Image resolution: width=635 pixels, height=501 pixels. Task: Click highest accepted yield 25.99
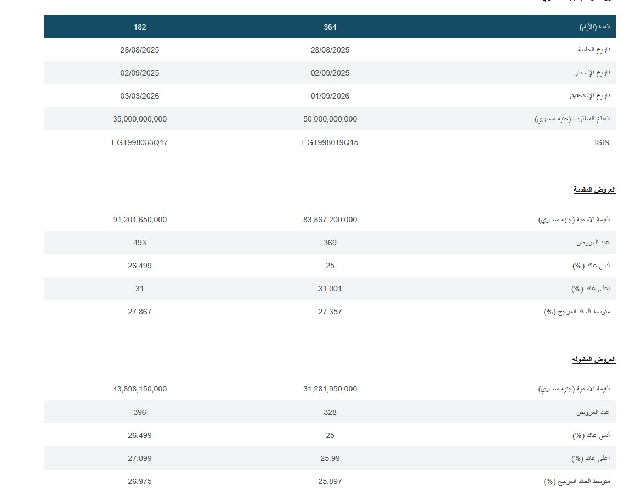[x=330, y=458]
